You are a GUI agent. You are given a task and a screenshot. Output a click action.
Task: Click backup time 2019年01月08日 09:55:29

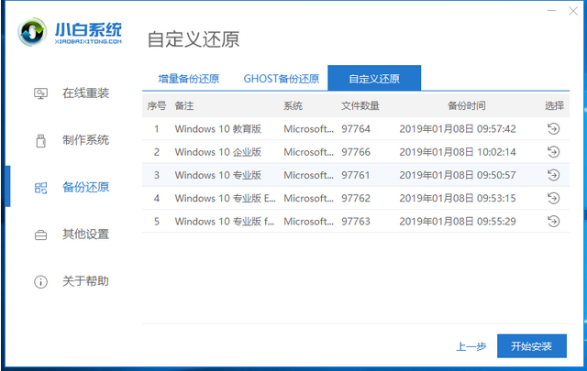(458, 222)
